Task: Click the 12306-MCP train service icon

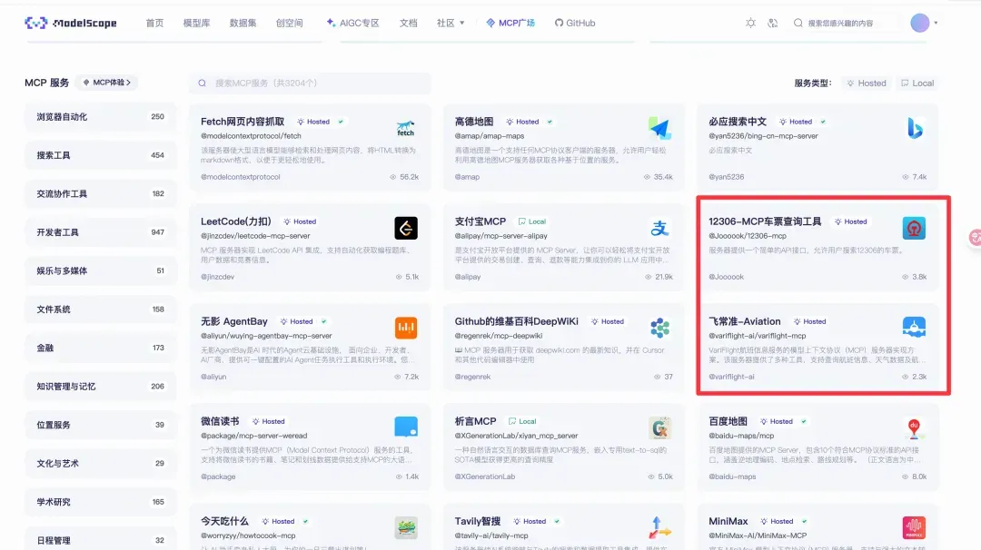Action: point(914,230)
